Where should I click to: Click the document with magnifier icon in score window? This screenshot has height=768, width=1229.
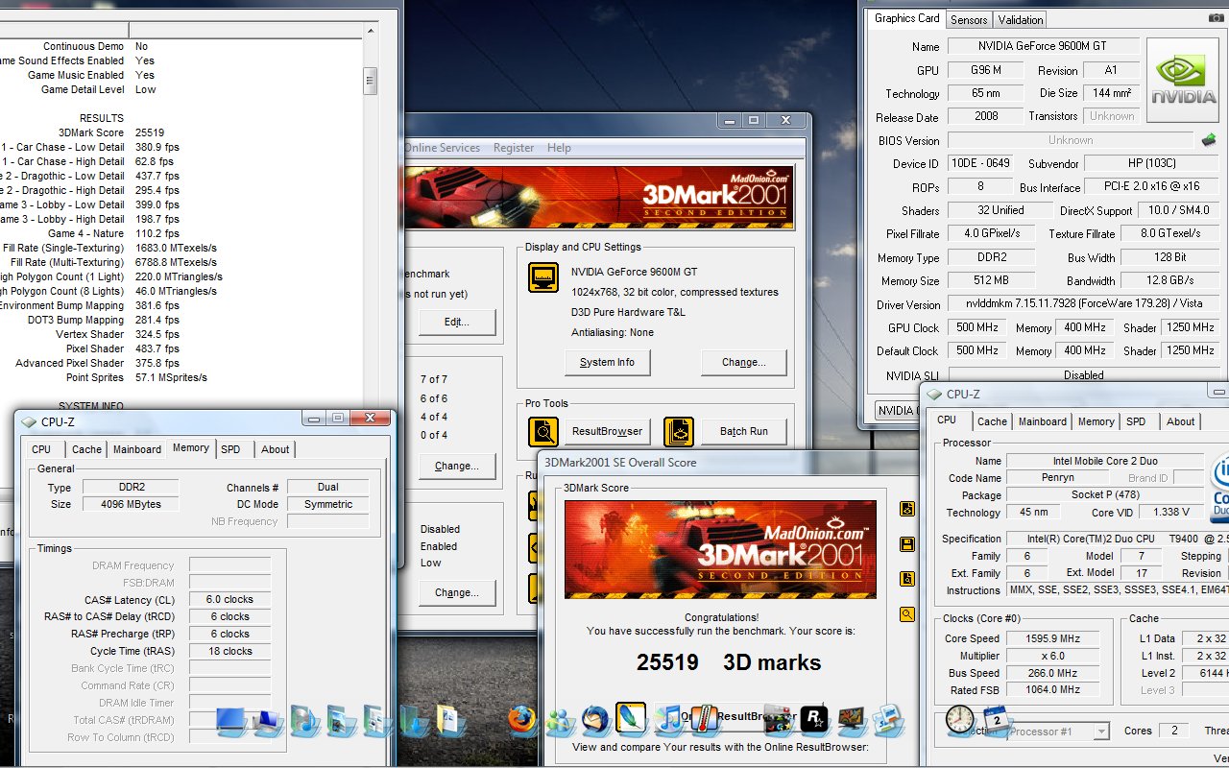click(x=906, y=579)
